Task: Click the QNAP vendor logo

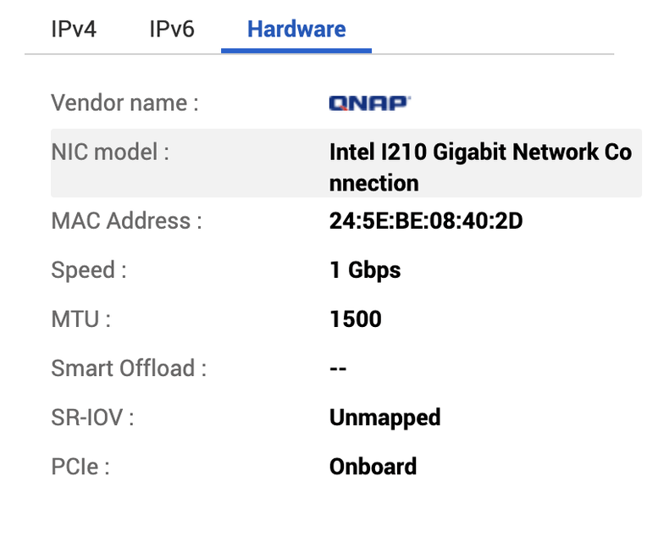Action: click(x=370, y=103)
